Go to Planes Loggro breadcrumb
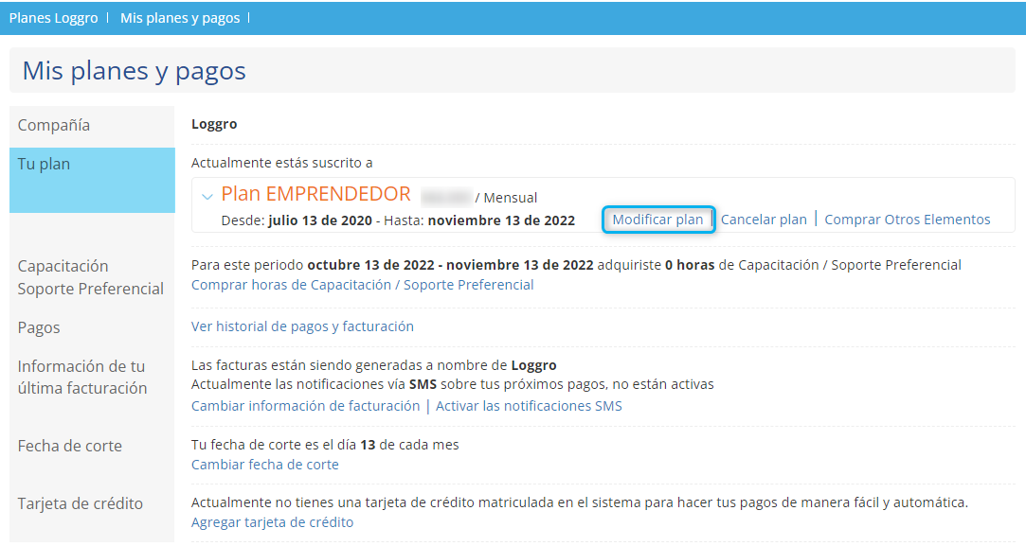 pyautogui.click(x=53, y=18)
